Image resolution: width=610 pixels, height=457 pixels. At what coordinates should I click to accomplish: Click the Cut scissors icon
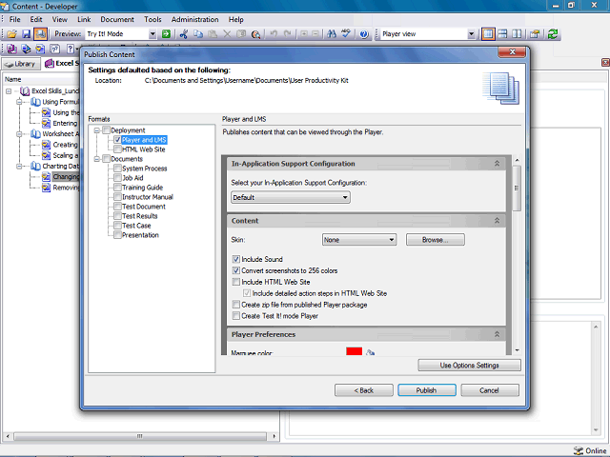(x=184, y=34)
